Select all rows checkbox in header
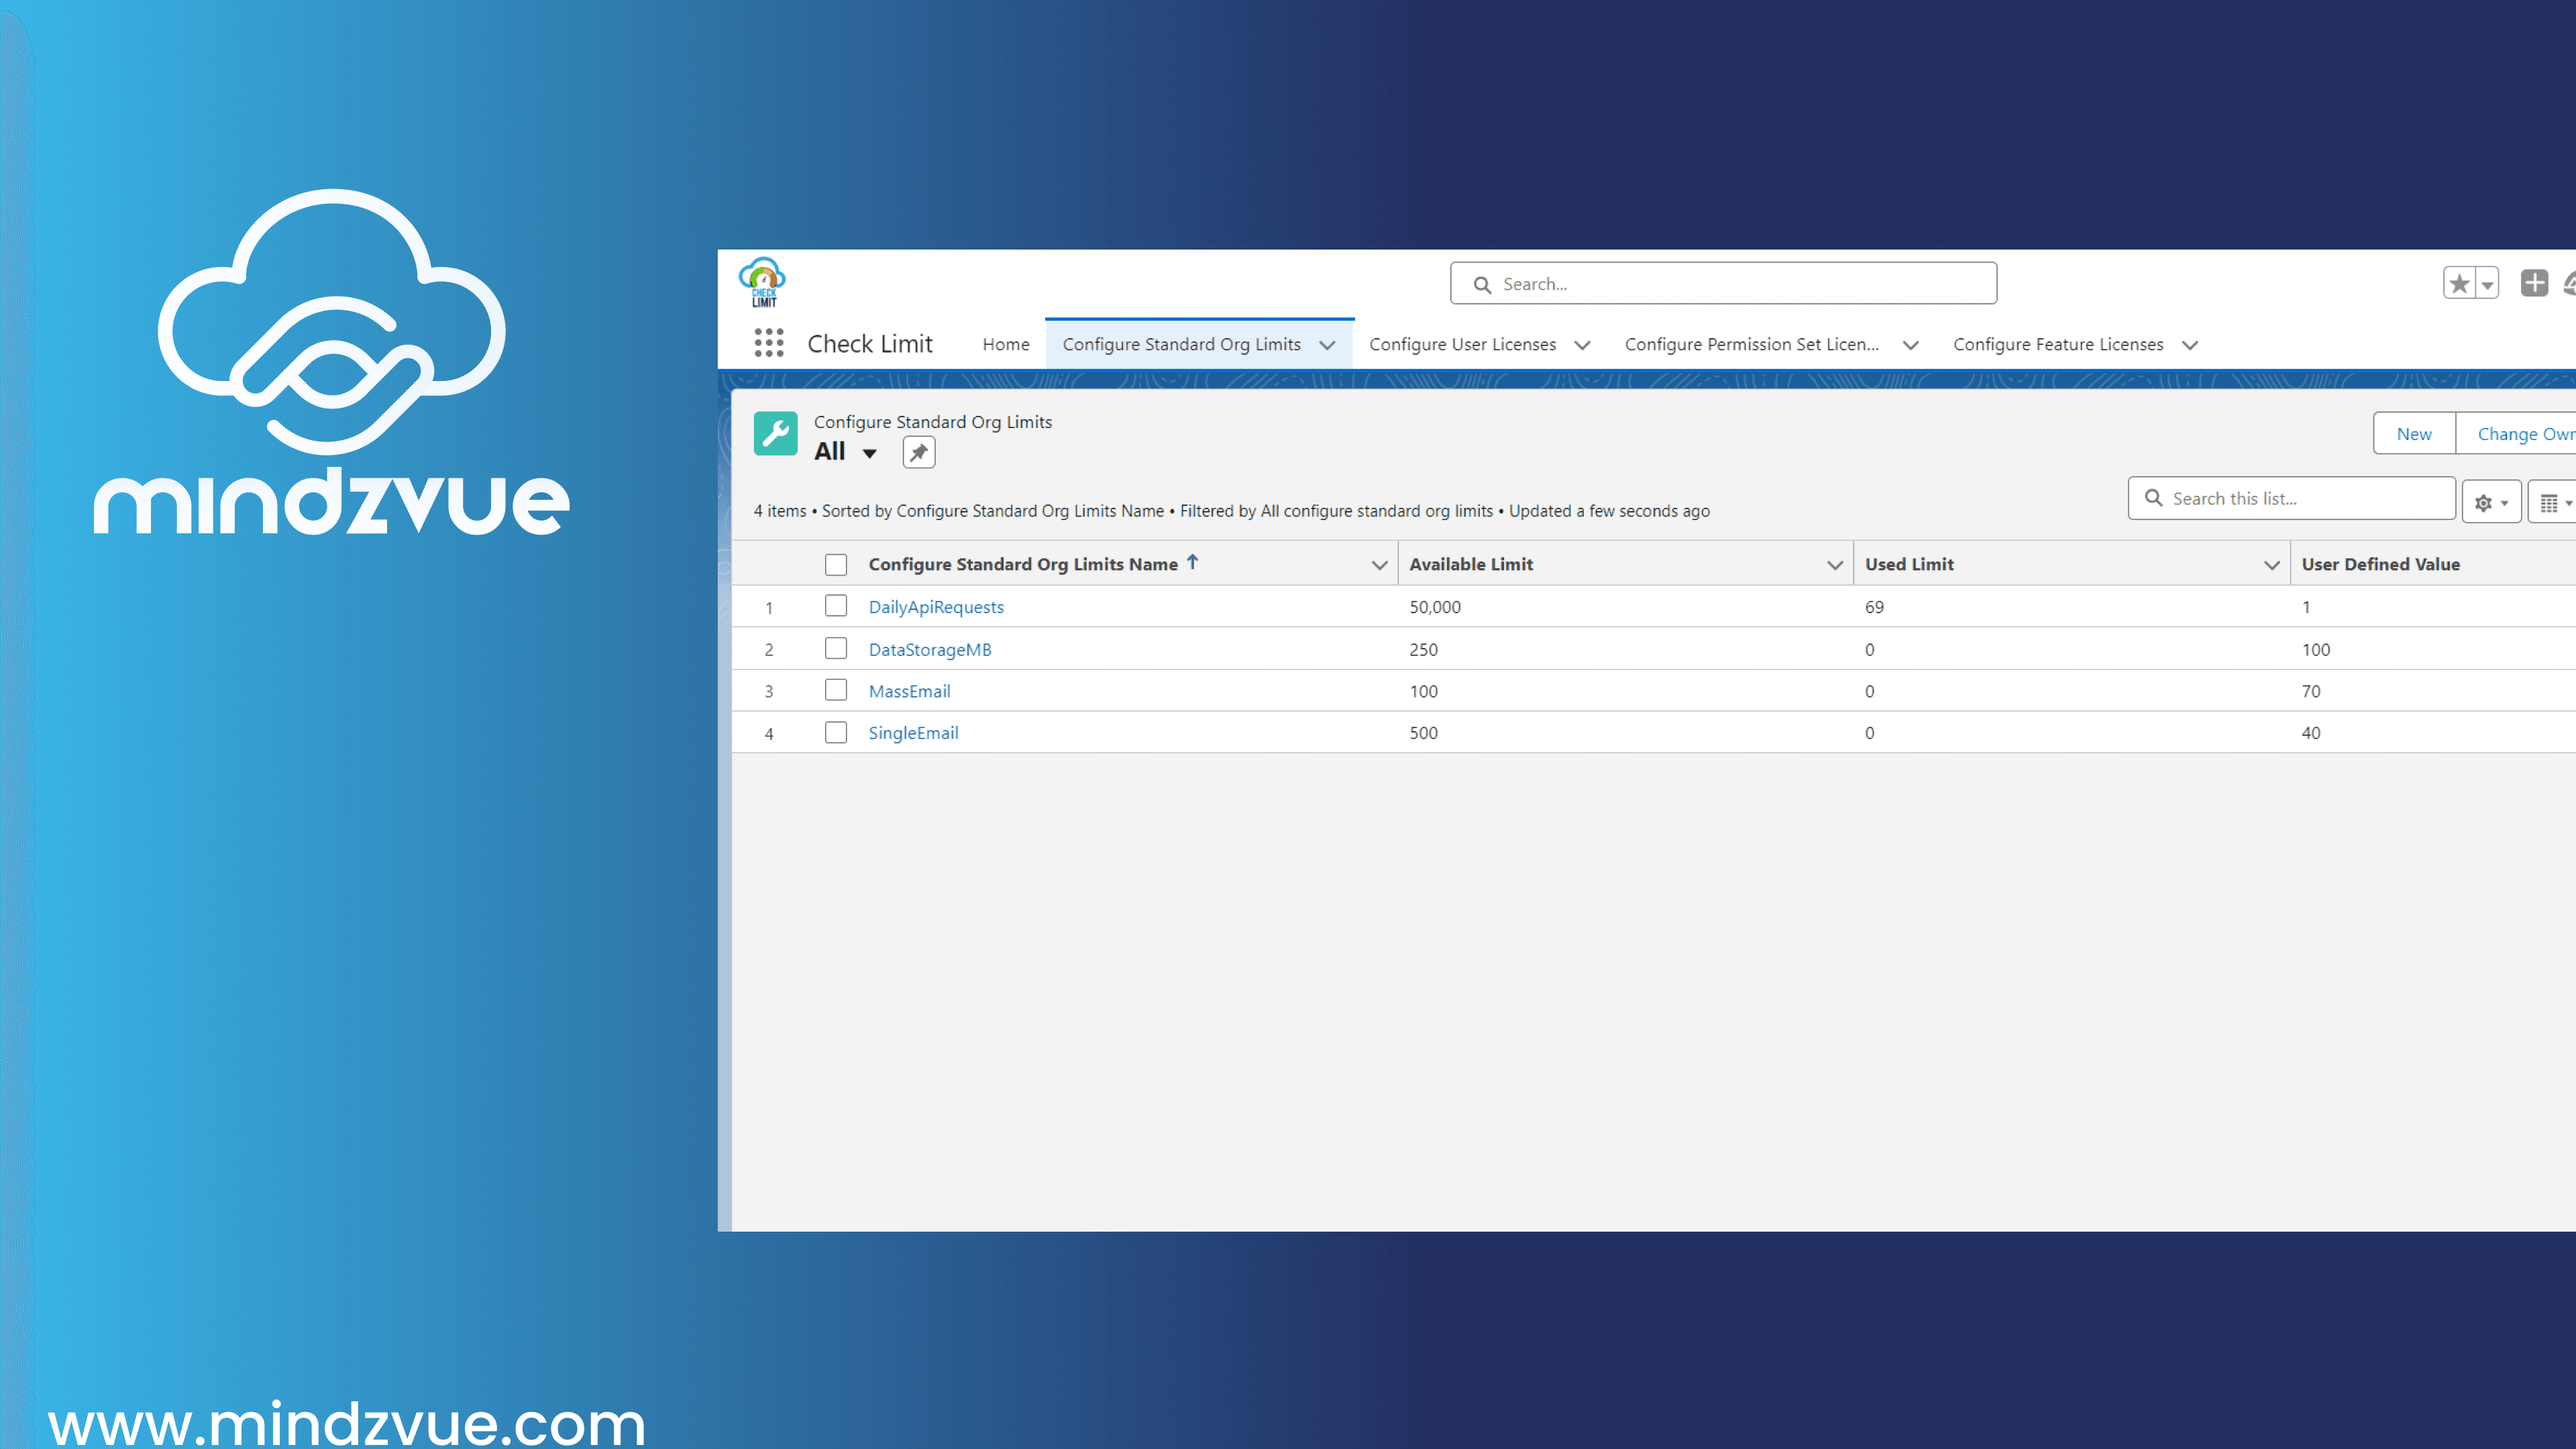 pos(836,565)
